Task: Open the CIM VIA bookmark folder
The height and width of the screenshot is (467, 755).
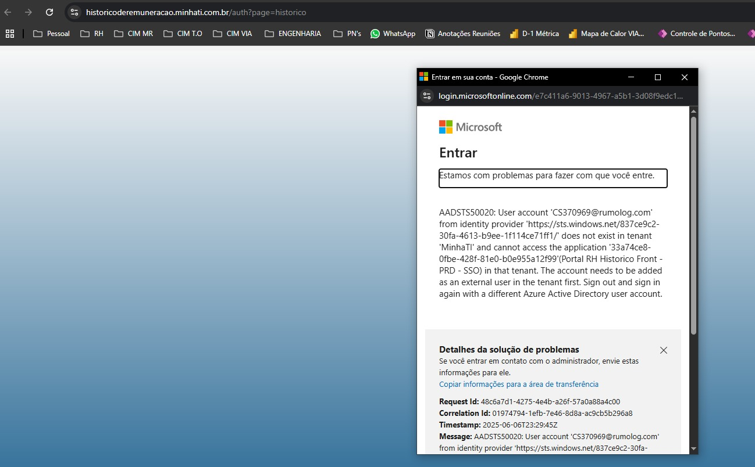Action: (x=233, y=34)
